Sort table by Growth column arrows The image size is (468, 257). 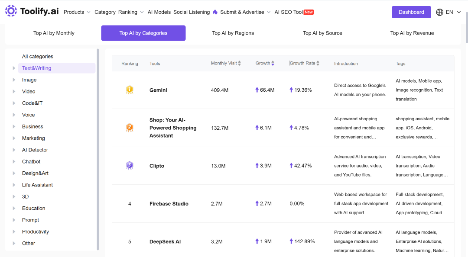[273, 63]
